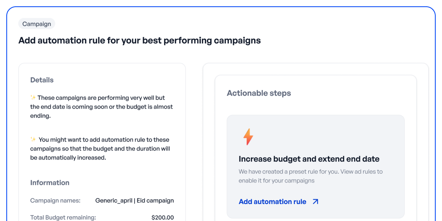442x221 pixels.
Task: Click the Details section heading
Action: [42, 80]
